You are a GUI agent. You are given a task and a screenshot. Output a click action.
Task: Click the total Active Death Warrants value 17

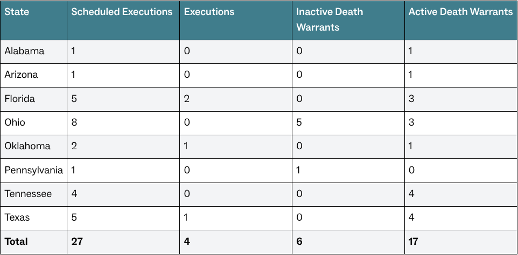coord(414,242)
